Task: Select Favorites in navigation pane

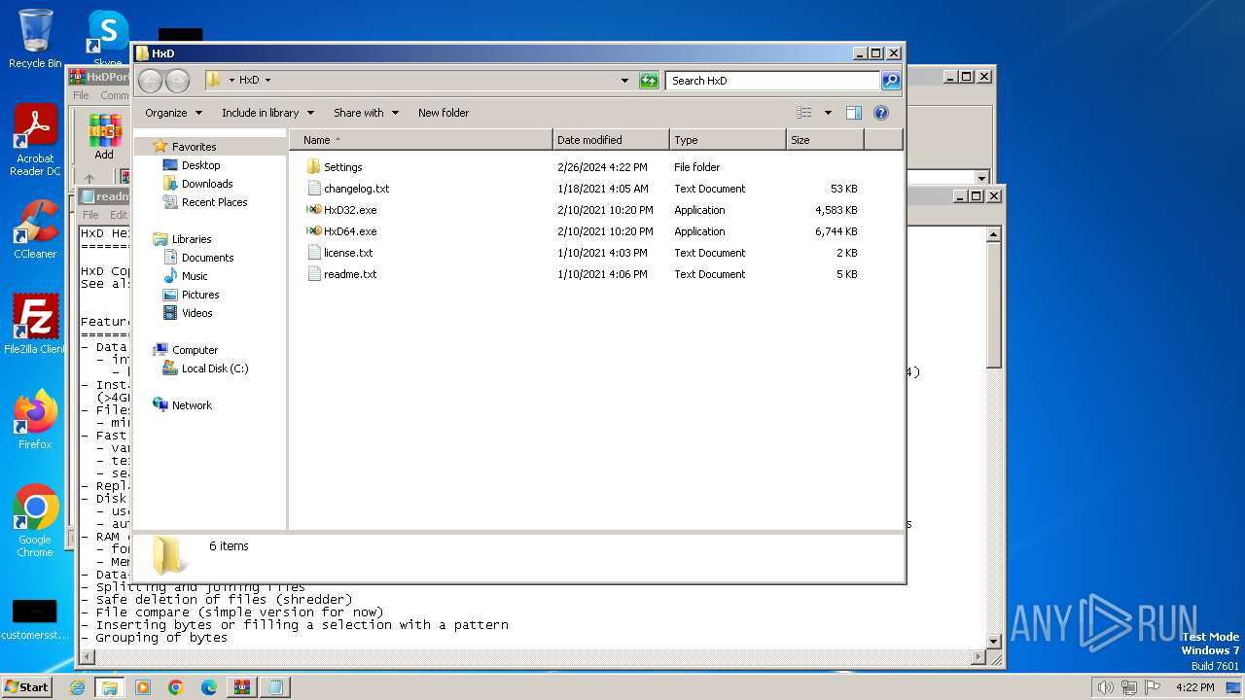Action: click(195, 147)
